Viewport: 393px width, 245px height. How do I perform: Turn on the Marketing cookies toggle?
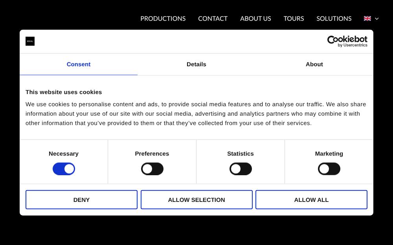329,169
